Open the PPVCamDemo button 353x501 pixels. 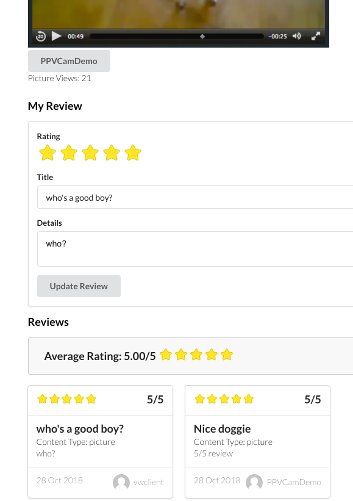point(69,61)
